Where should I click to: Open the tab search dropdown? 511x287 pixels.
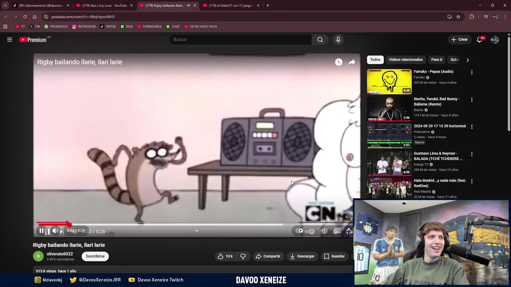click(x=5, y=6)
